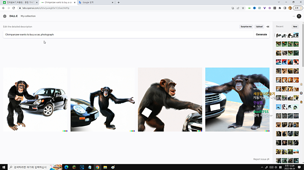
Task: Click the Report issue link
Action: pyautogui.click(x=261, y=159)
